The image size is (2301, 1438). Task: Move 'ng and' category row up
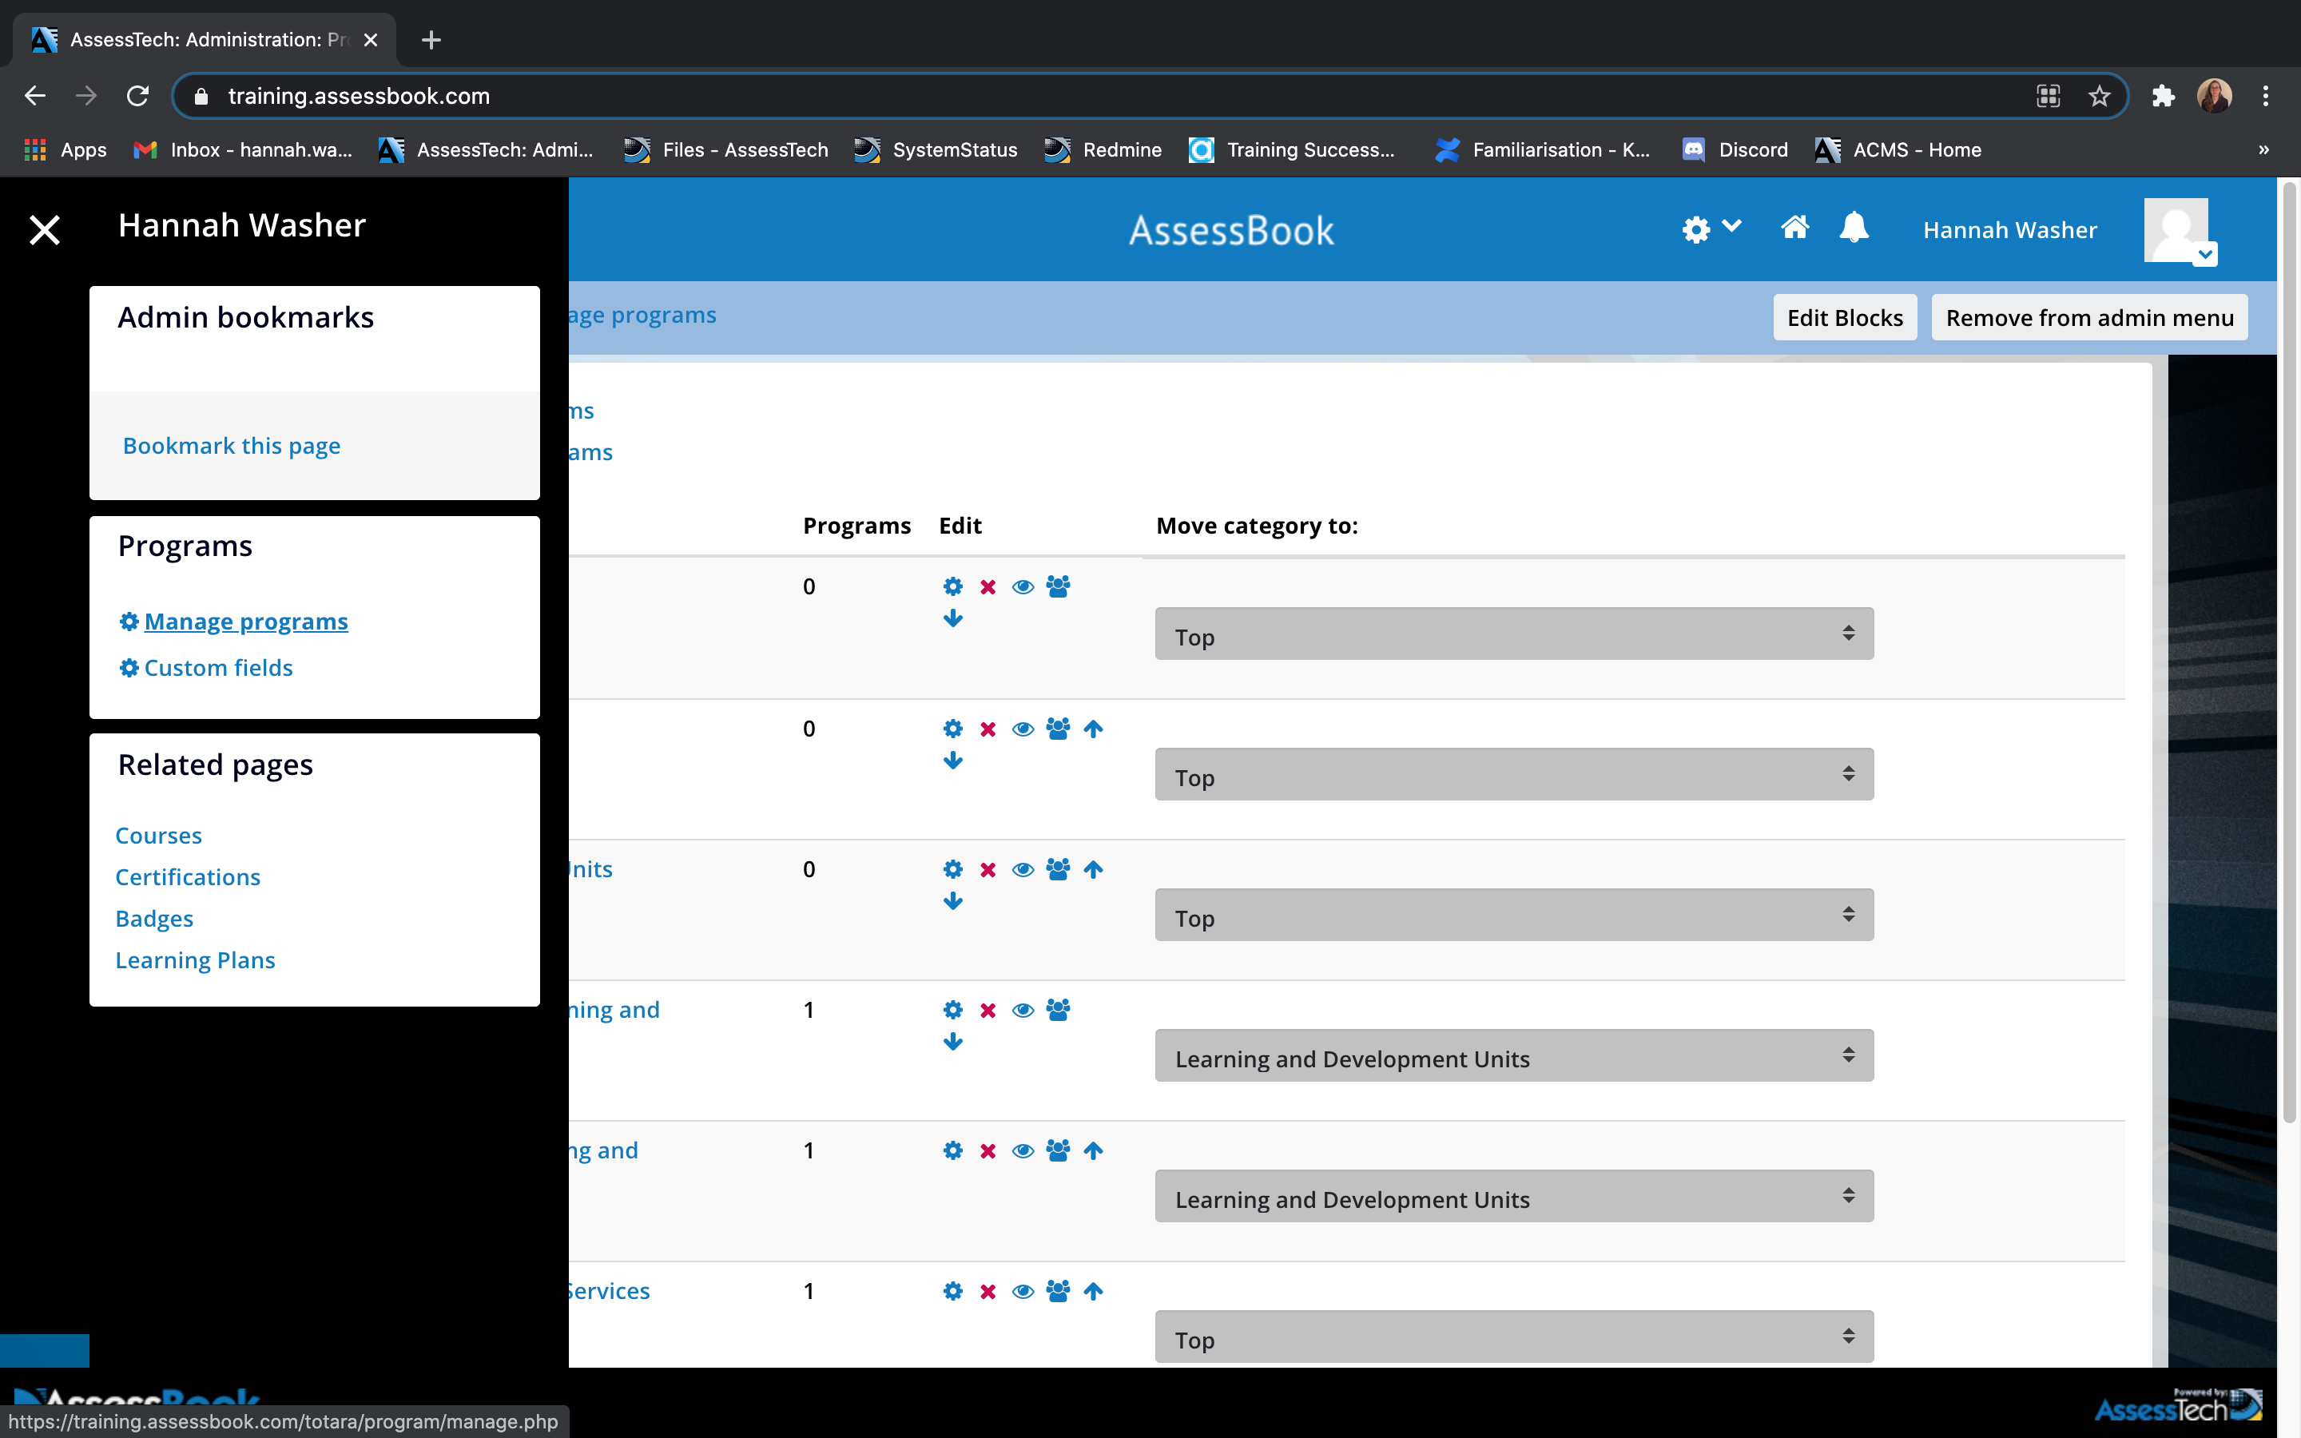coord(1094,1150)
